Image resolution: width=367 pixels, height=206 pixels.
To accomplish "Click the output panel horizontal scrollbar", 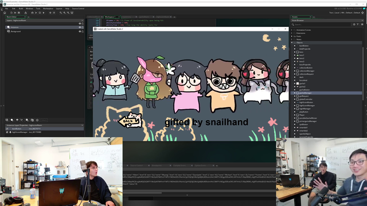I will click(143, 193).
